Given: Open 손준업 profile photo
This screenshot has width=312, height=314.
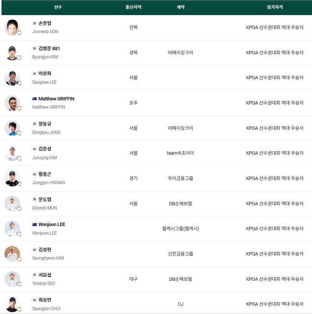Looking at the screenshot, I should [x=12, y=28].
